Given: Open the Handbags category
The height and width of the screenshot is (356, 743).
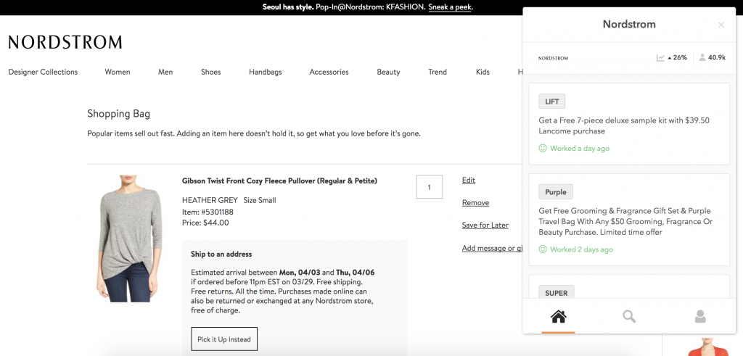Looking at the screenshot, I should click(x=266, y=72).
